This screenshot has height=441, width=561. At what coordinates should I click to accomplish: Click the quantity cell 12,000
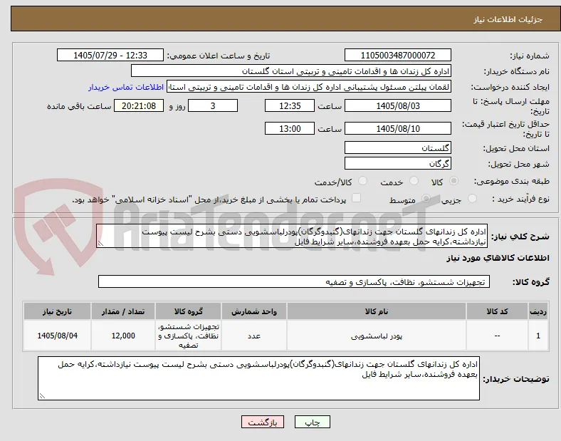click(123, 336)
